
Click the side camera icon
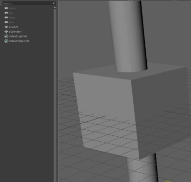(6, 22)
